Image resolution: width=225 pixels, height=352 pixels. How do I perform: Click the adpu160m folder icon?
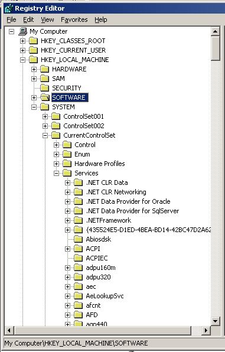[79, 267]
